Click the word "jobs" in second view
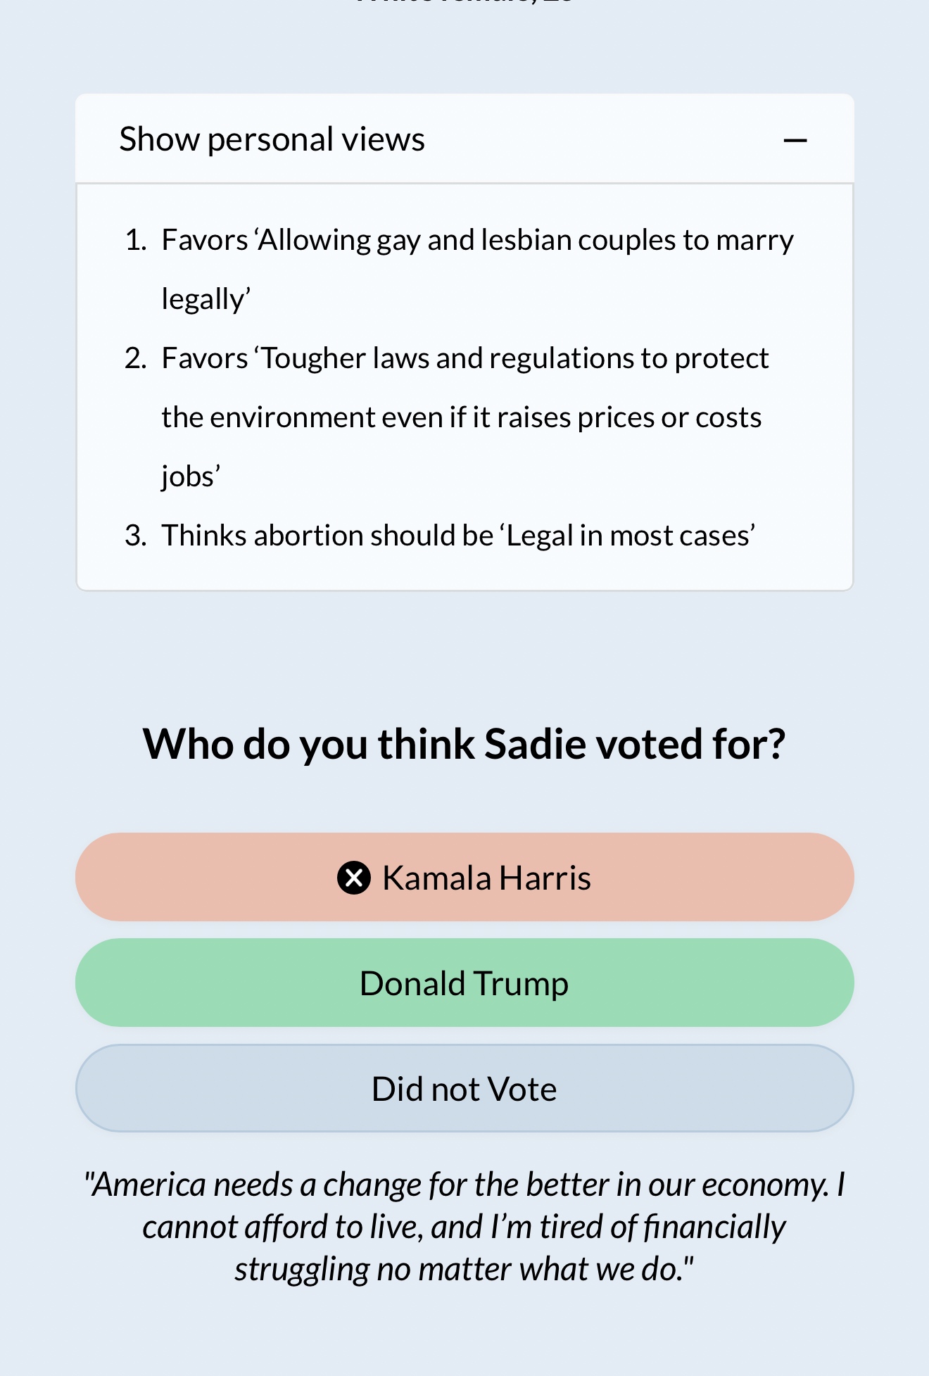The height and width of the screenshot is (1376, 929). point(188,476)
